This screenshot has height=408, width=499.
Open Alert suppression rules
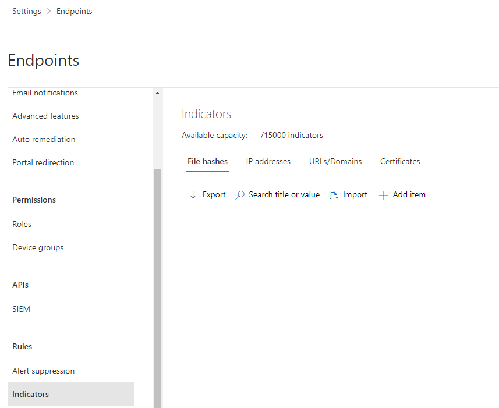[43, 371]
